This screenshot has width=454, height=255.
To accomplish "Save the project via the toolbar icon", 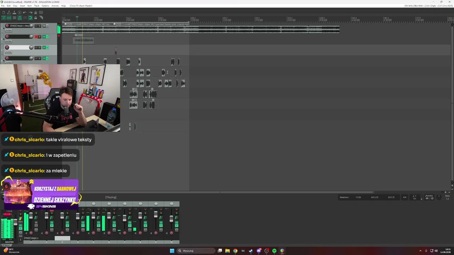I will [14, 13].
